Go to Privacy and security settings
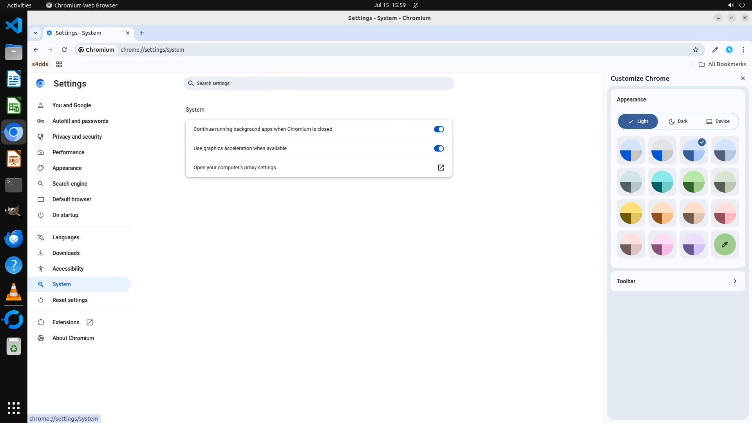 pos(77,137)
